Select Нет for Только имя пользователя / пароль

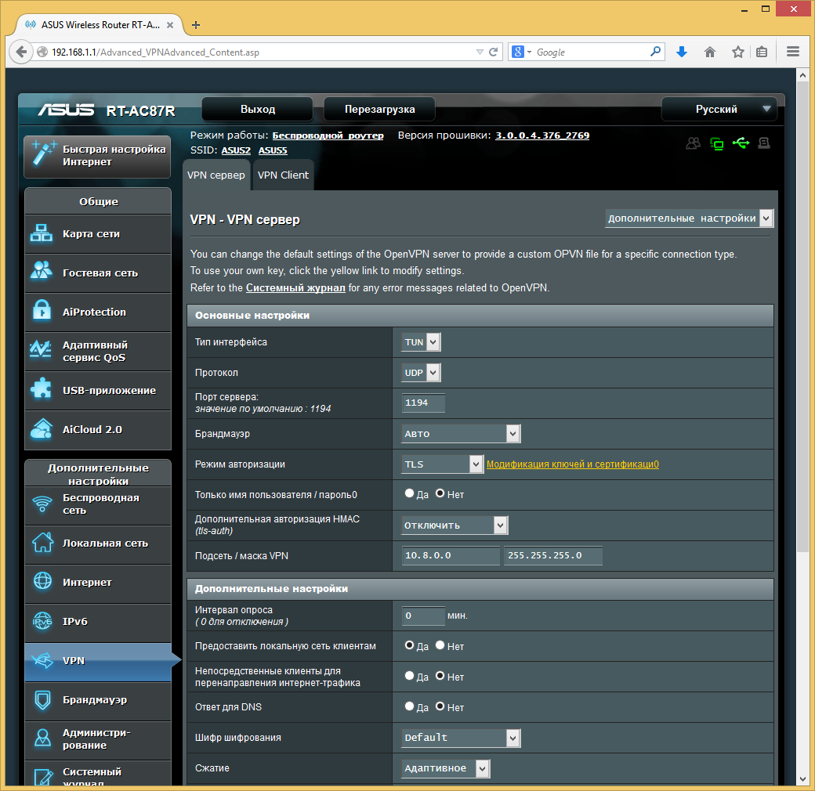pyautogui.click(x=440, y=493)
